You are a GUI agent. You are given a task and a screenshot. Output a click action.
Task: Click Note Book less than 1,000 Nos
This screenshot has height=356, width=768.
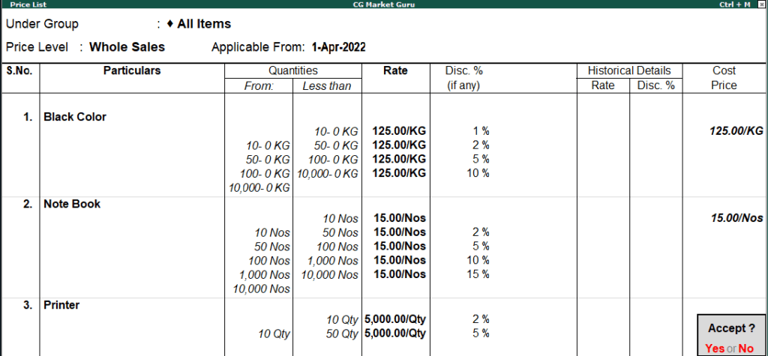(x=333, y=261)
